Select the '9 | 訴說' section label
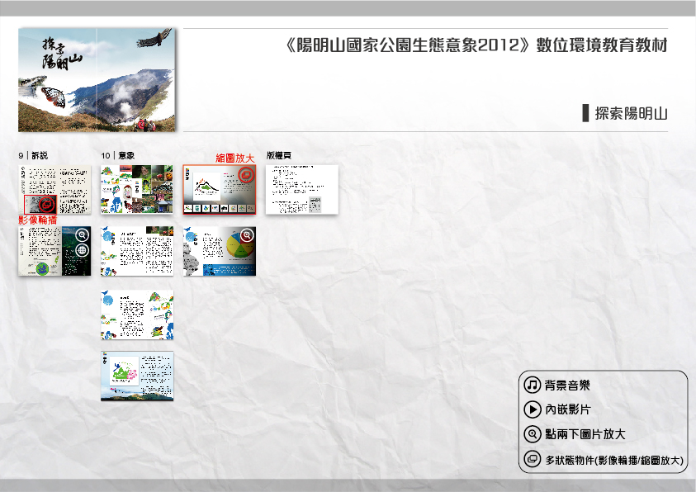Image resolution: width=696 pixels, height=492 pixels. [x=33, y=155]
